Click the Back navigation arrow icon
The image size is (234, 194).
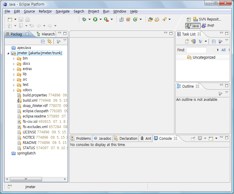[x=39, y=26]
